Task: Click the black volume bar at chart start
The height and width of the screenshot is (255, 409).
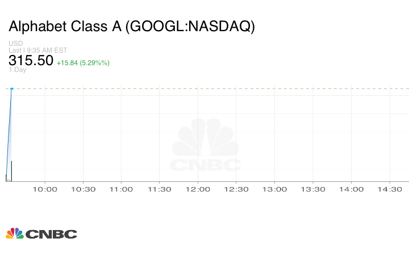Action: coord(11,171)
